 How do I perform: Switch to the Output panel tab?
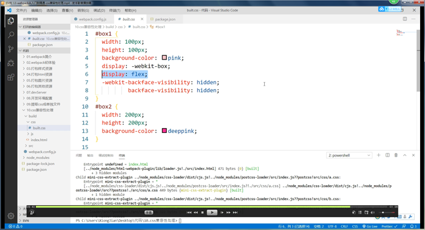pos(90,155)
